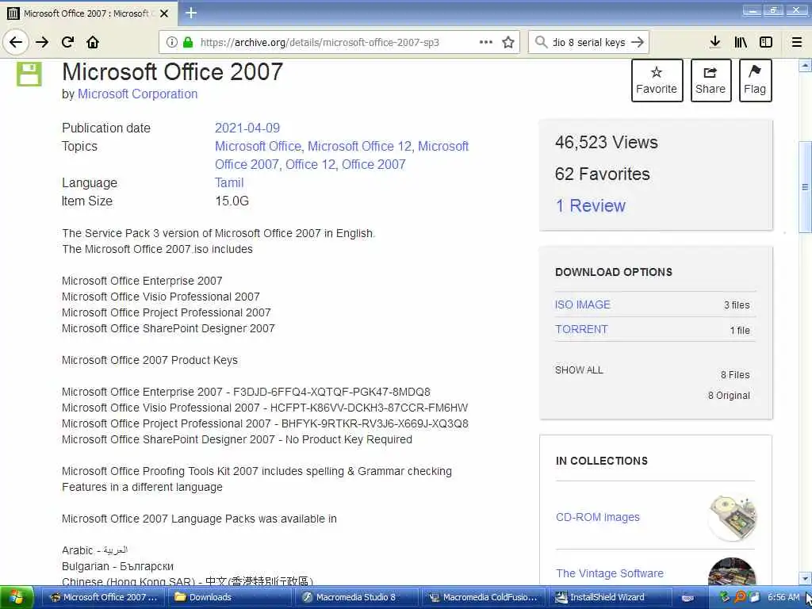The height and width of the screenshot is (609, 812).
Task: Switch to Microsoft Office 2007 taskbar item
Action: click(x=102, y=598)
